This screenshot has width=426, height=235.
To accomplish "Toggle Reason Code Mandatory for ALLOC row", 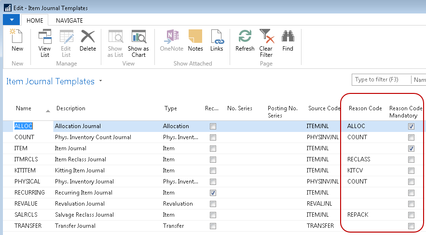I will click(x=411, y=126).
